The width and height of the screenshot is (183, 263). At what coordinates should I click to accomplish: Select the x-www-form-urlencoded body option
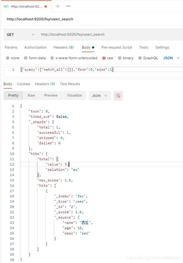pyautogui.click(x=52, y=58)
